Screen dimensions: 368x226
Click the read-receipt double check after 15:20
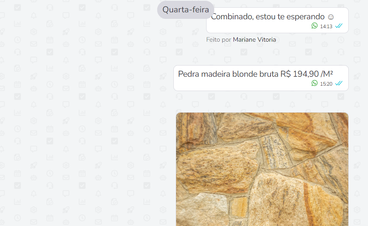tap(339, 83)
